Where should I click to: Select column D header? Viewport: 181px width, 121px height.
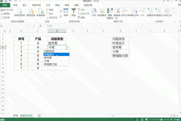point(57,31)
